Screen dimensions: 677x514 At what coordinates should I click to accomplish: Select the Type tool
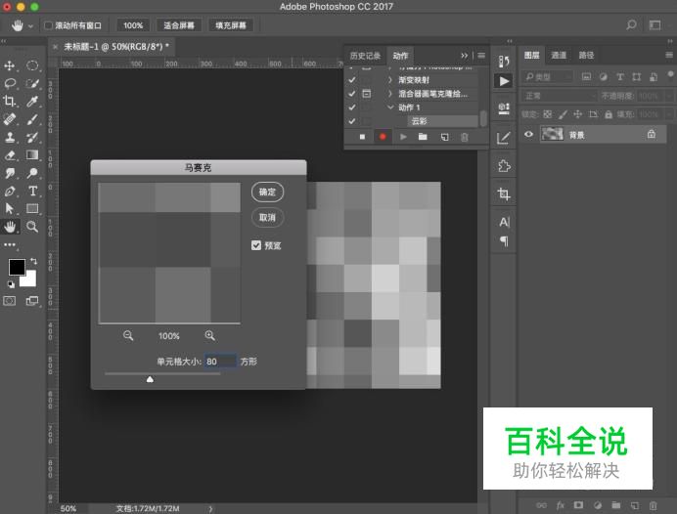tap(32, 191)
